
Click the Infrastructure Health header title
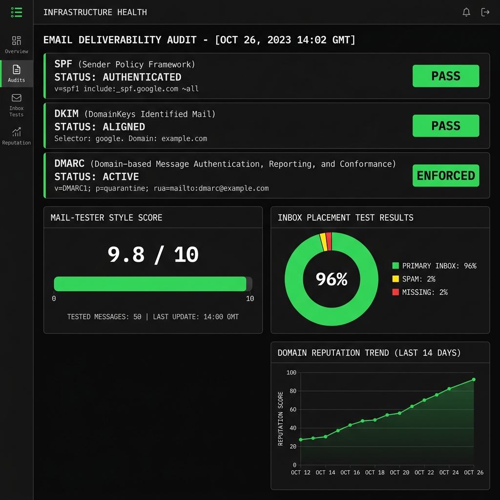tap(95, 12)
